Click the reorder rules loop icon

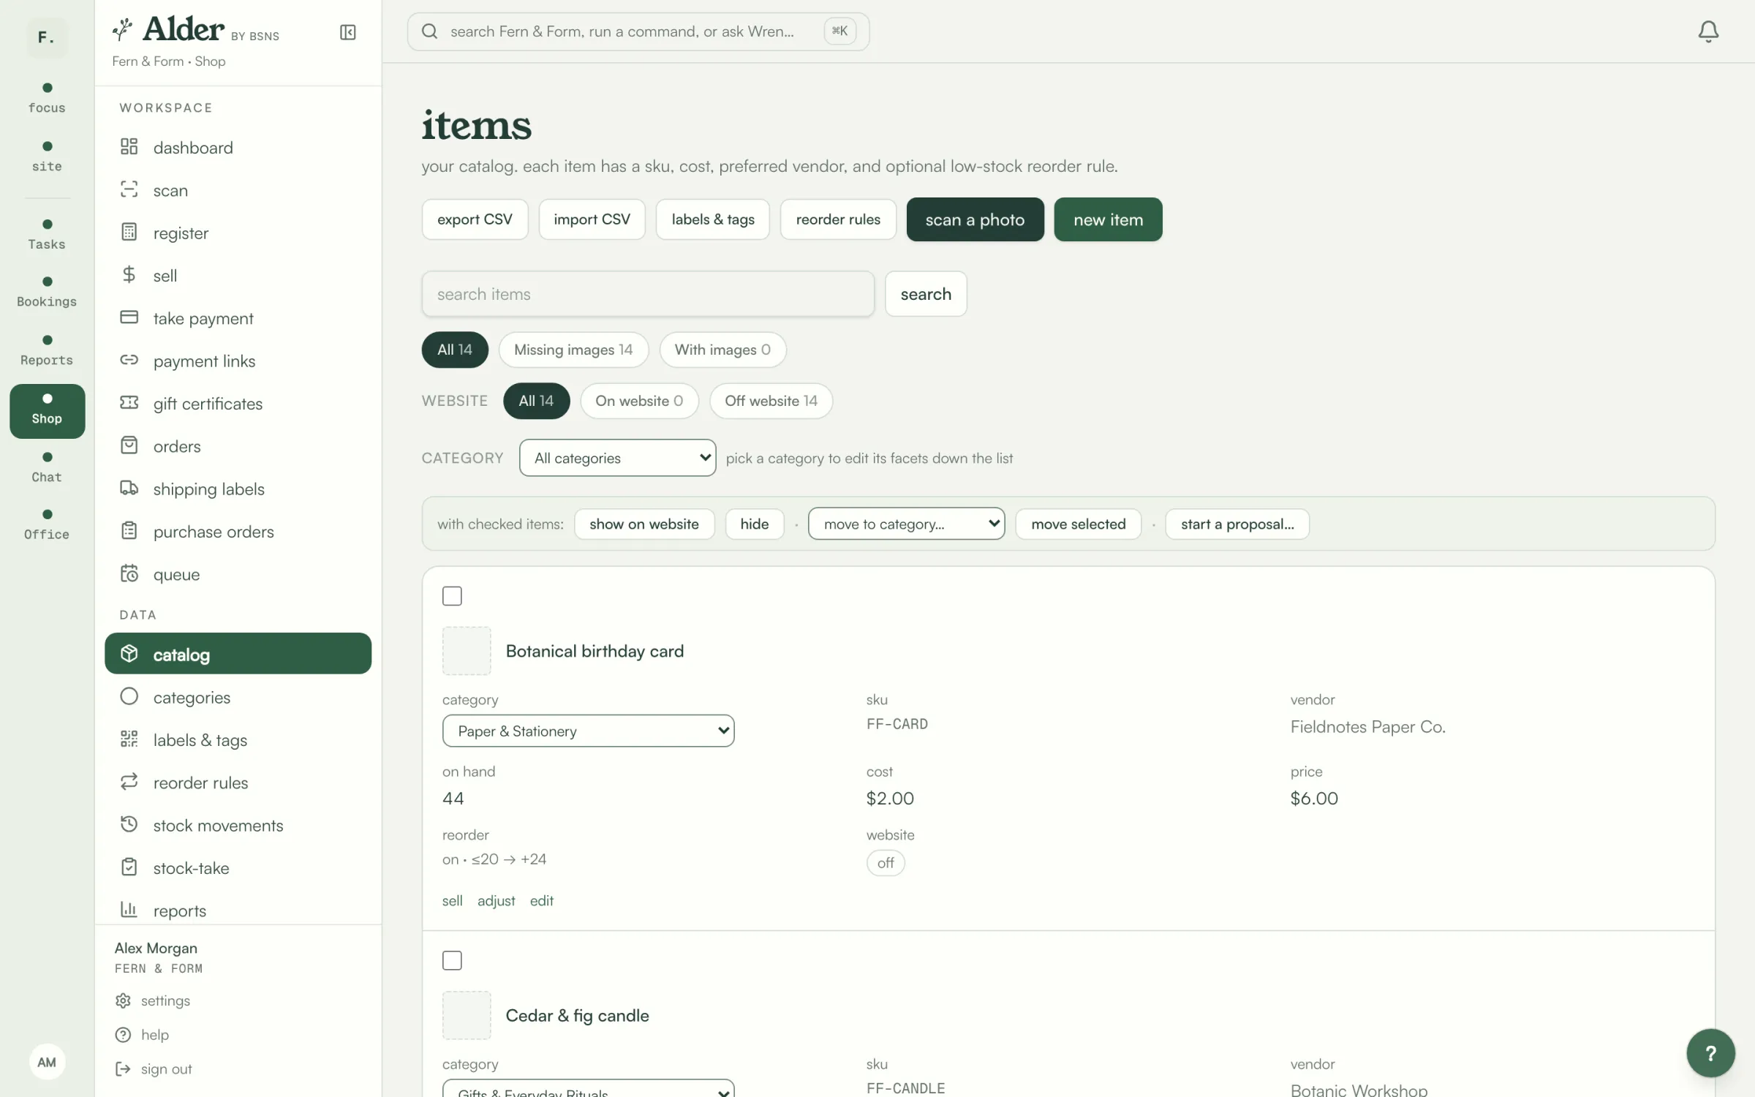click(x=129, y=782)
